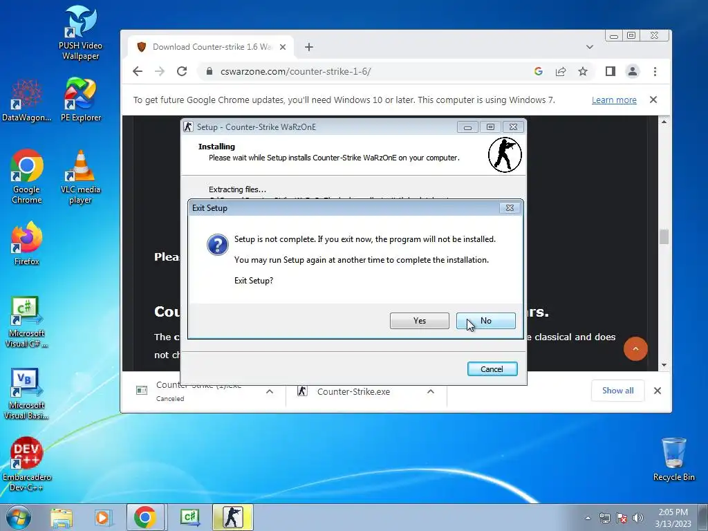Select Counter-Strike setup taskbar button
Viewport: 708px width, 531px height.
(233, 517)
